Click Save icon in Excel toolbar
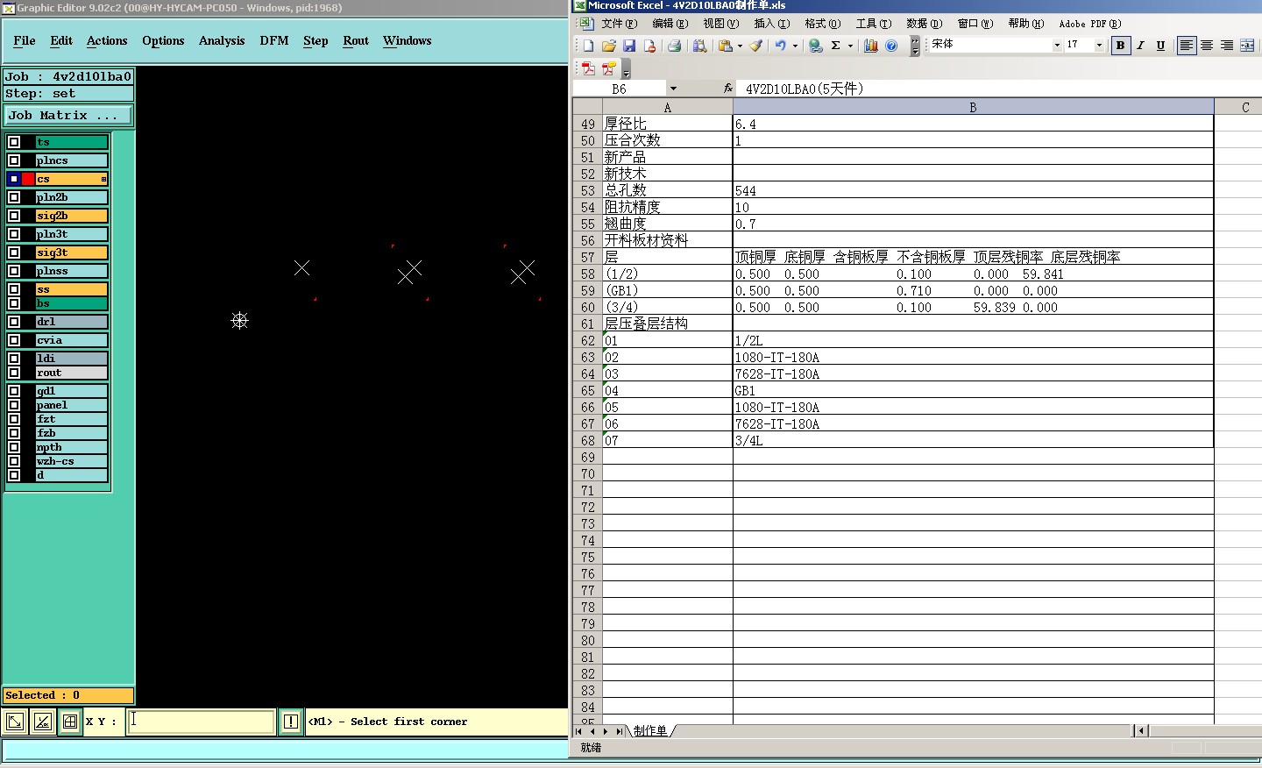1262x768 pixels. coord(628,46)
